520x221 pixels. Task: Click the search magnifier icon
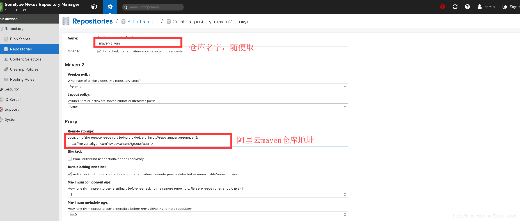point(125,7)
